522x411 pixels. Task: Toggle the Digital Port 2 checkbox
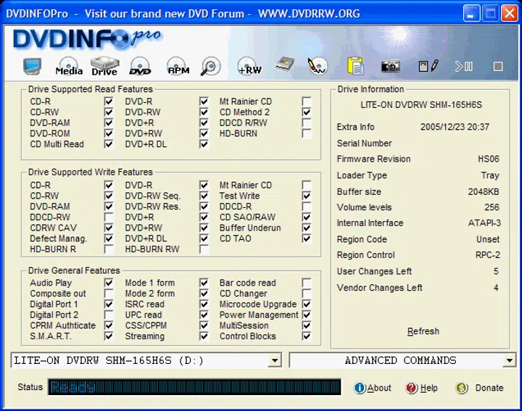(109, 315)
